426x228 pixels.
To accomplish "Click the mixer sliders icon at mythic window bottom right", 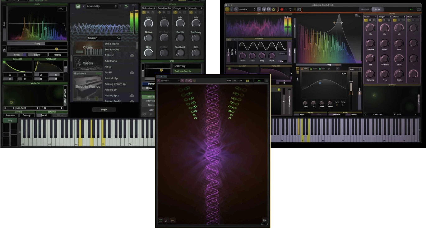I will point(264,220).
